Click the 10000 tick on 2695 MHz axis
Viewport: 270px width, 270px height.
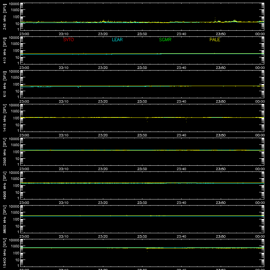pyautogui.click(x=14, y=139)
